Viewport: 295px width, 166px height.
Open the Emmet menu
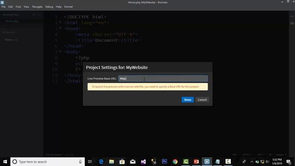[x=69, y=6]
